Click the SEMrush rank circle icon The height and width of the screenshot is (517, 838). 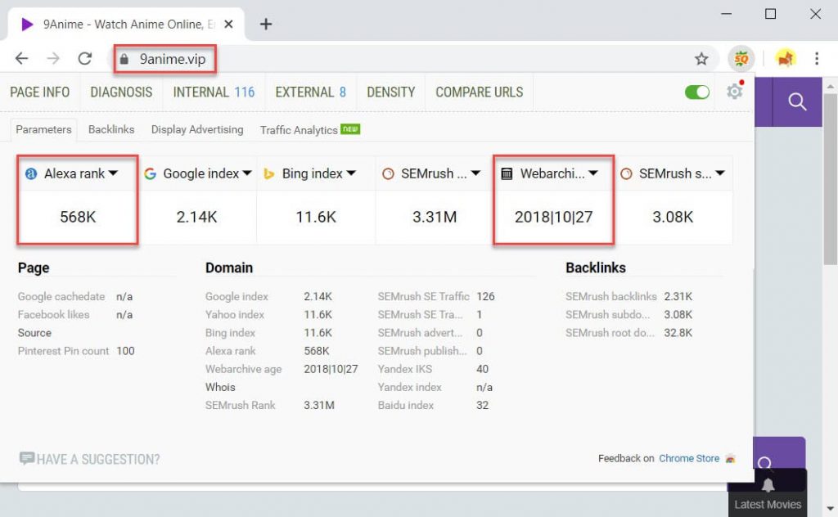pos(388,173)
